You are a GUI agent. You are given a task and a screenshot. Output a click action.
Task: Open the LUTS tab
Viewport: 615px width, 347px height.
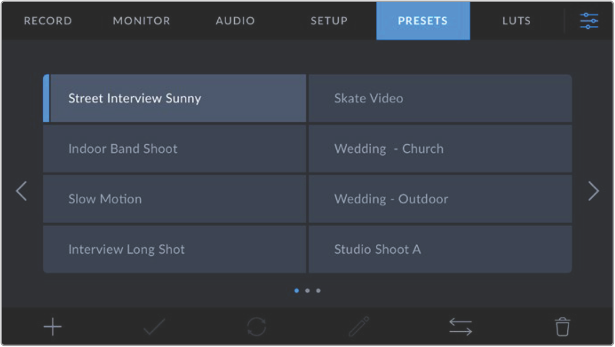(516, 21)
